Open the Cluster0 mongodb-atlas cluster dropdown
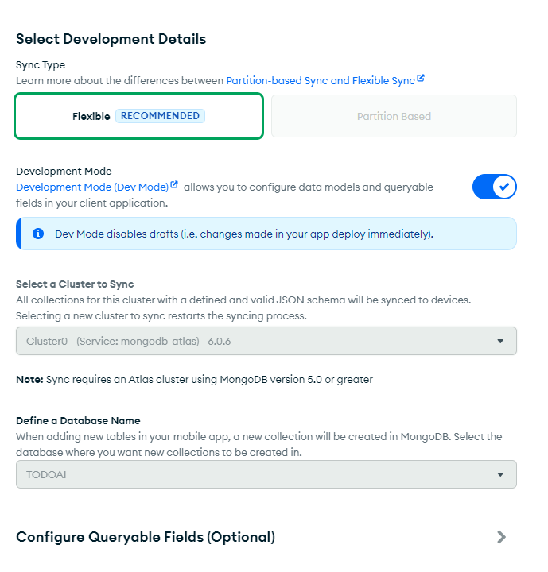The height and width of the screenshot is (572, 548). [255, 341]
